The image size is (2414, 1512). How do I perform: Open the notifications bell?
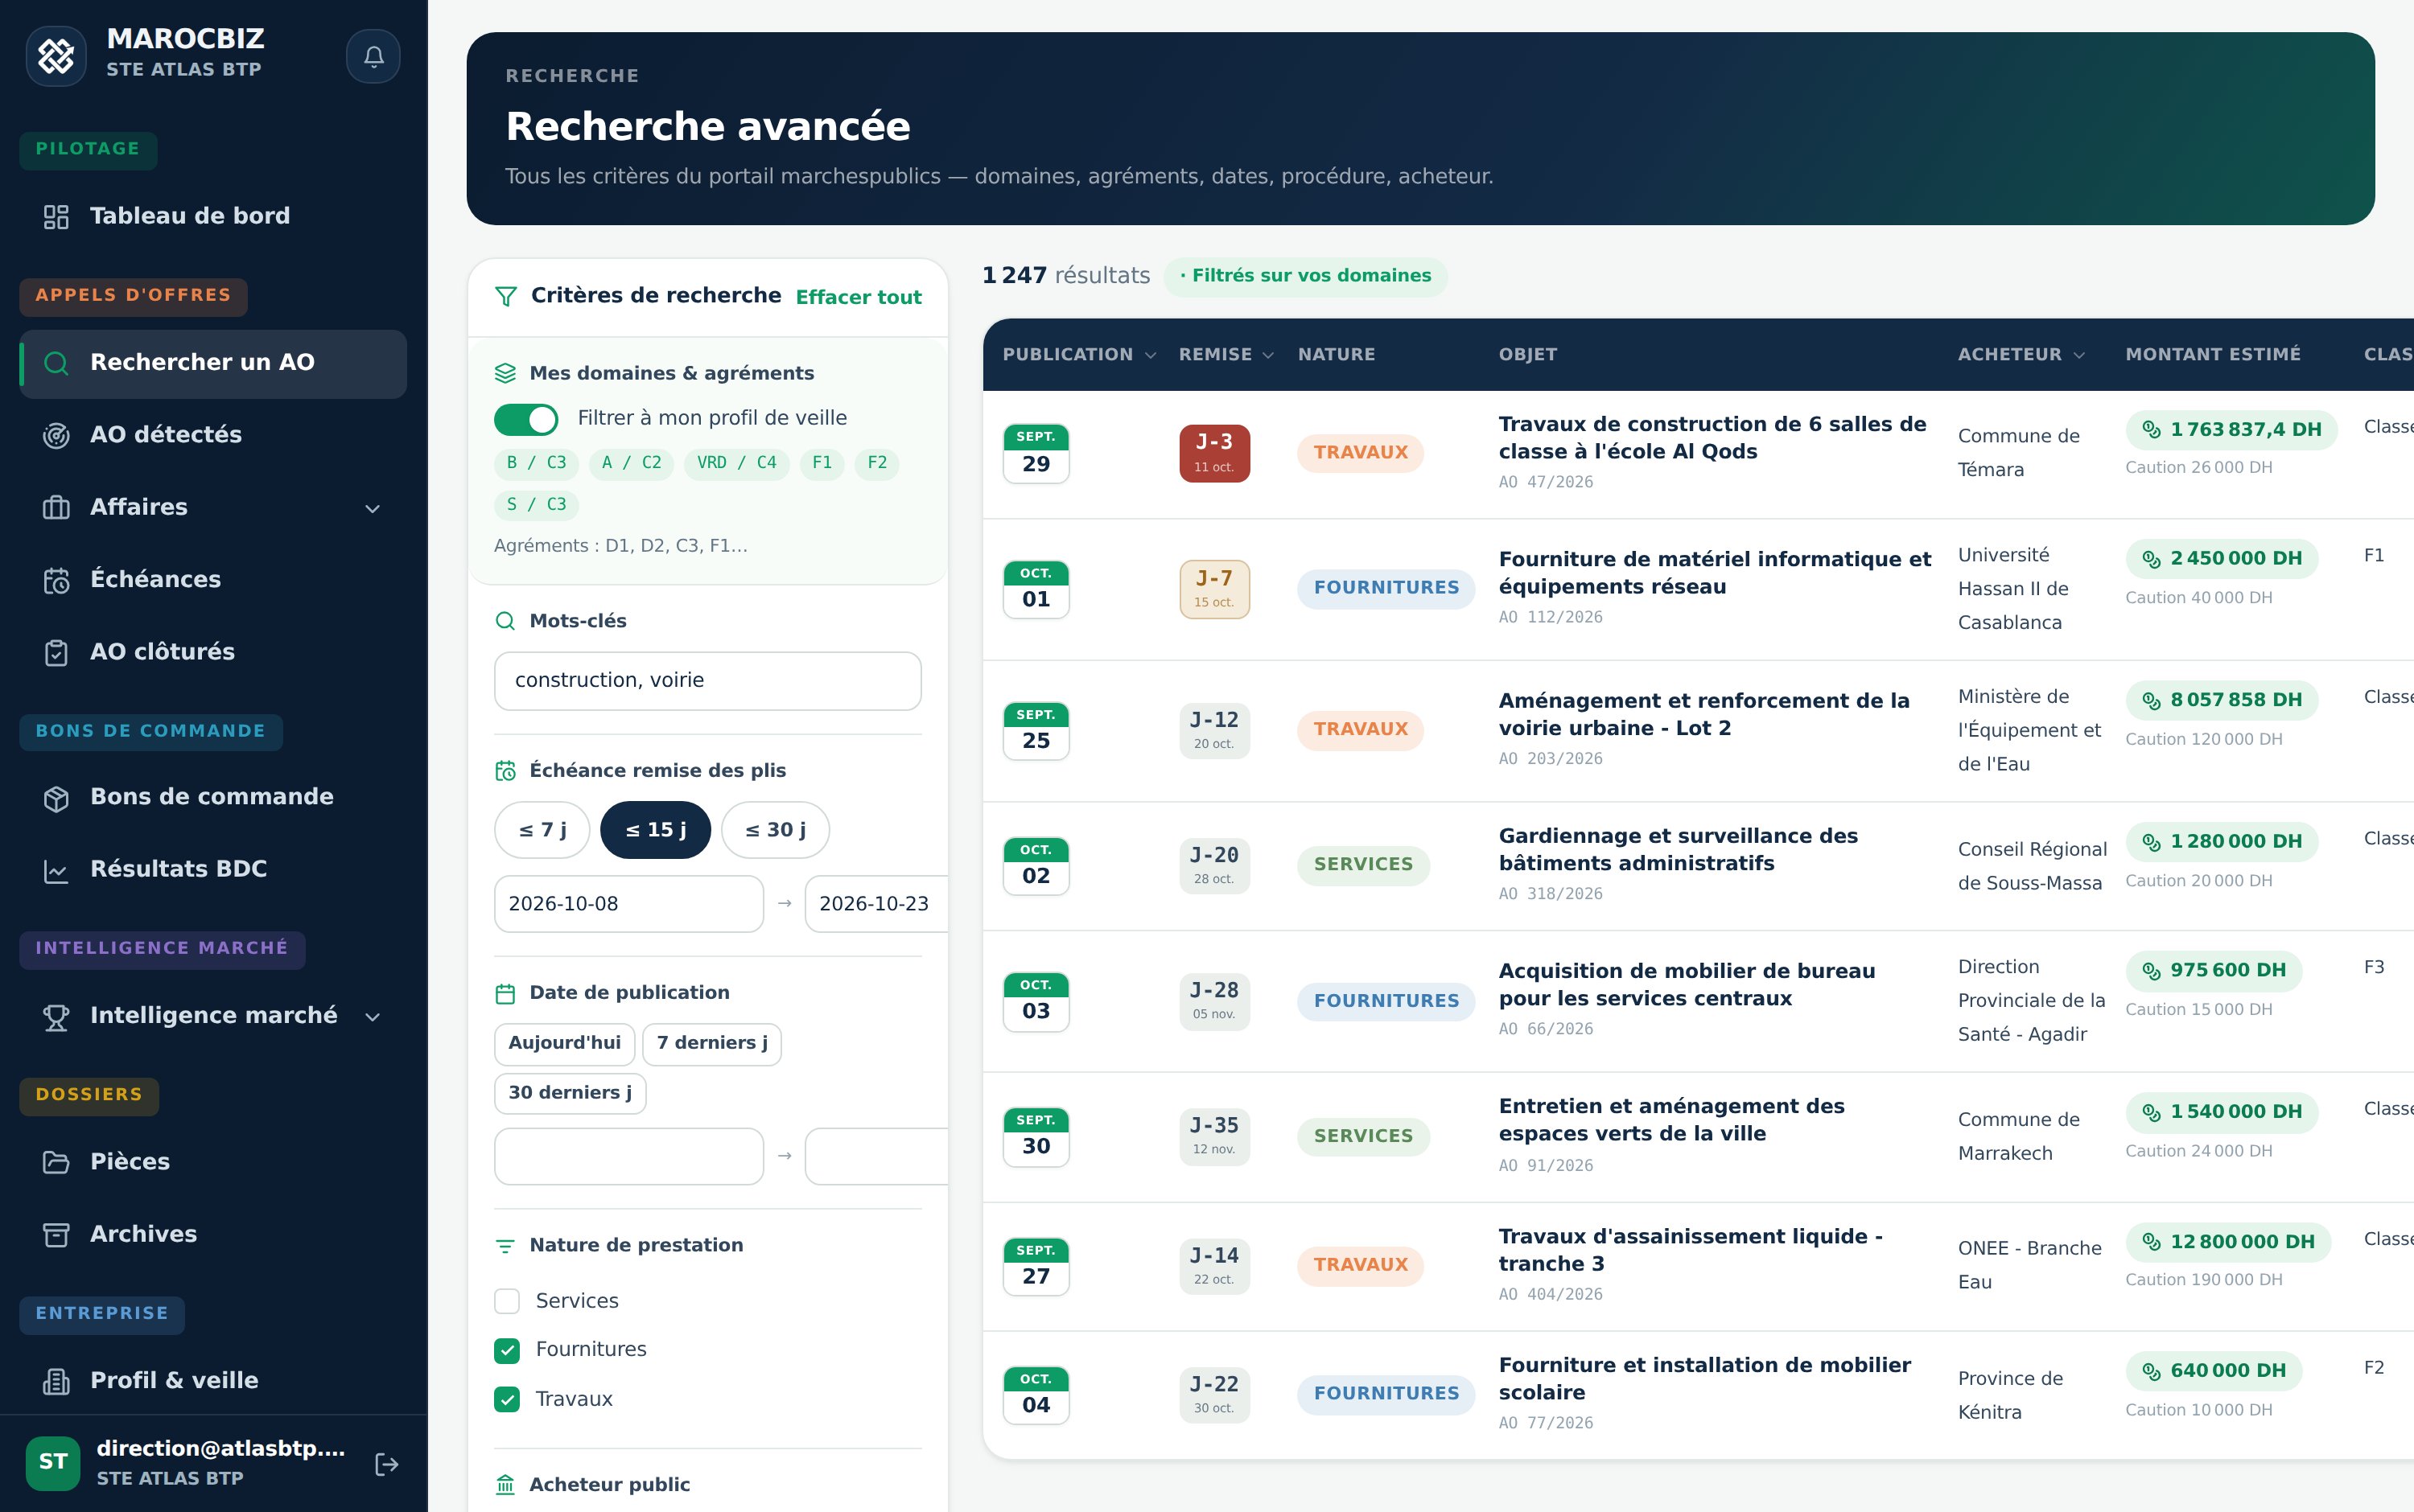pyautogui.click(x=373, y=56)
